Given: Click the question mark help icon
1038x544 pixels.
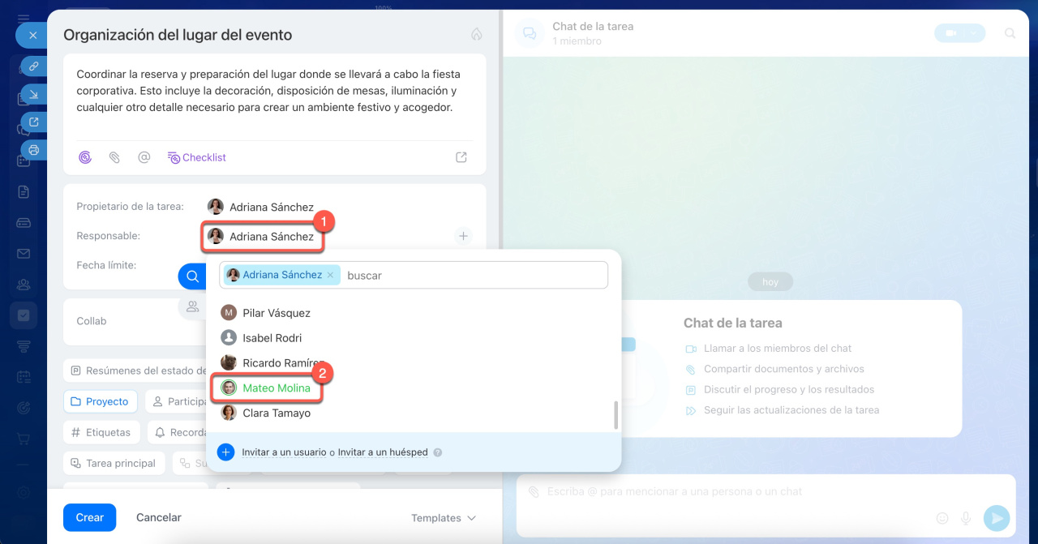Looking at the screenshot, I should [x=438, y=452].
